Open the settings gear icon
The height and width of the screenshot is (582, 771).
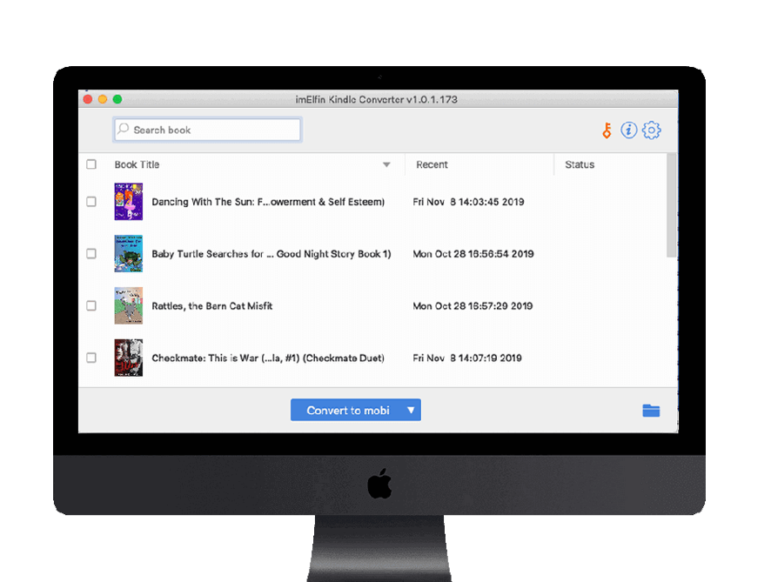(652, 130)
